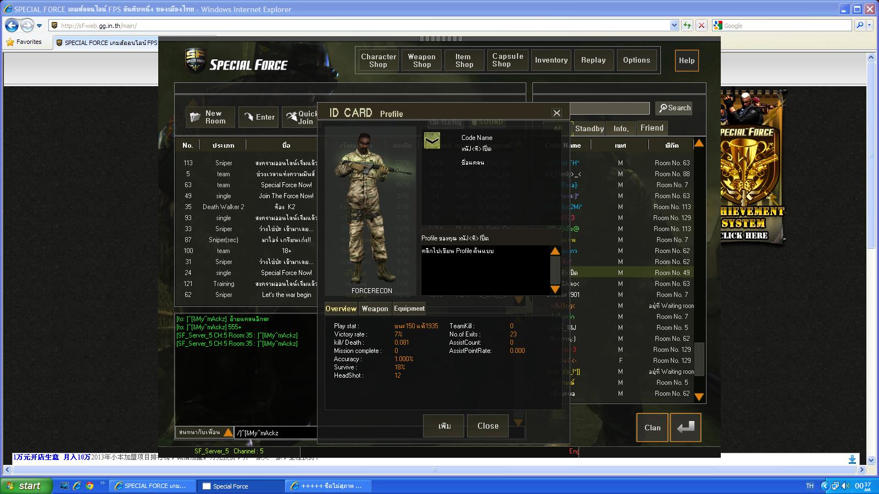Open the Replay menu

tap(593, 60)
